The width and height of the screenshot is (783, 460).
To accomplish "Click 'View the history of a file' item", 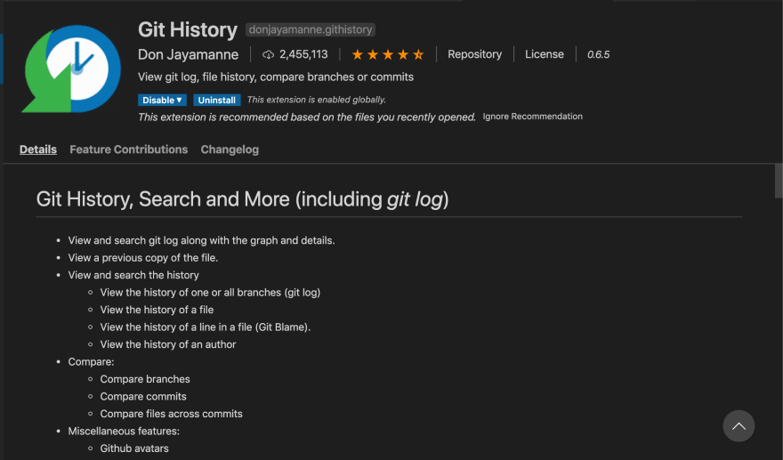I will coord(157,310).
